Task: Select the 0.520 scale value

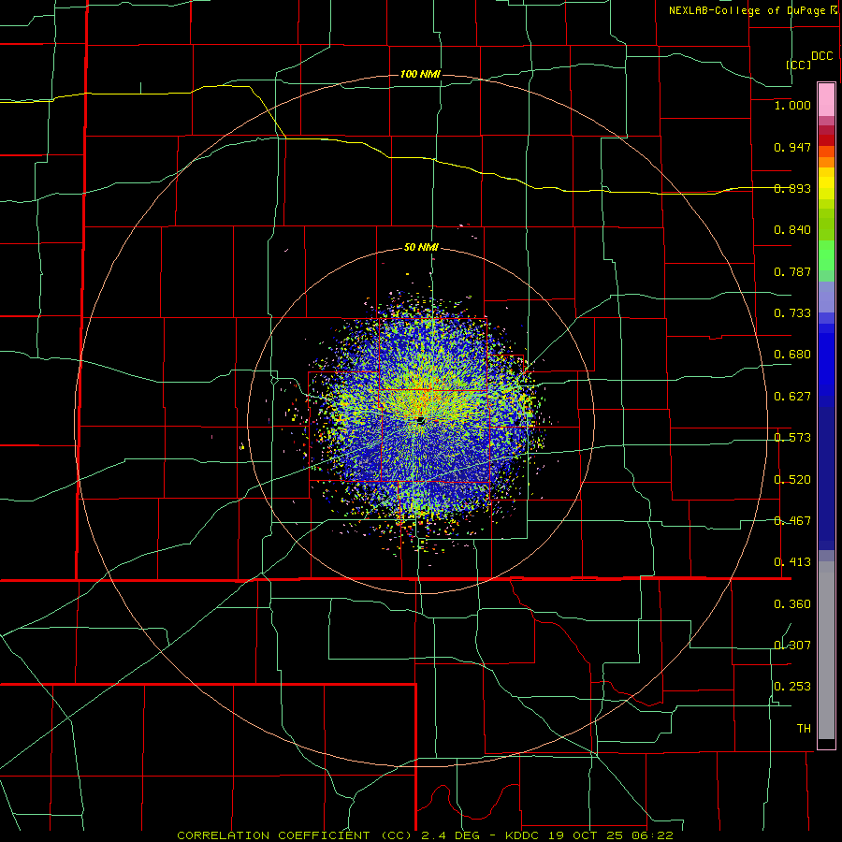Action: 792,480
